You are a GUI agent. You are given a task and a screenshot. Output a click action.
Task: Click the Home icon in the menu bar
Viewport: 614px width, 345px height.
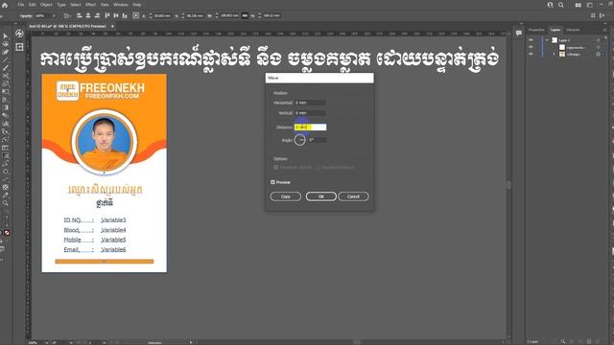[x=5, y=5]
